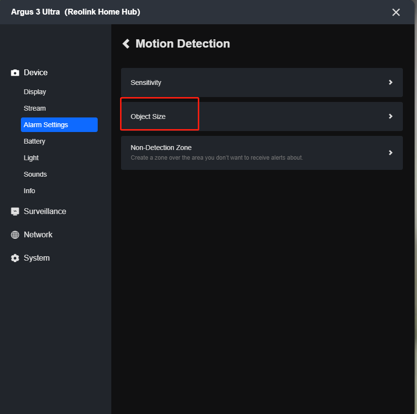Image resolution: width=417 pixels, height=414 pixels.
Task: Expand the System section
Action: 37,258
